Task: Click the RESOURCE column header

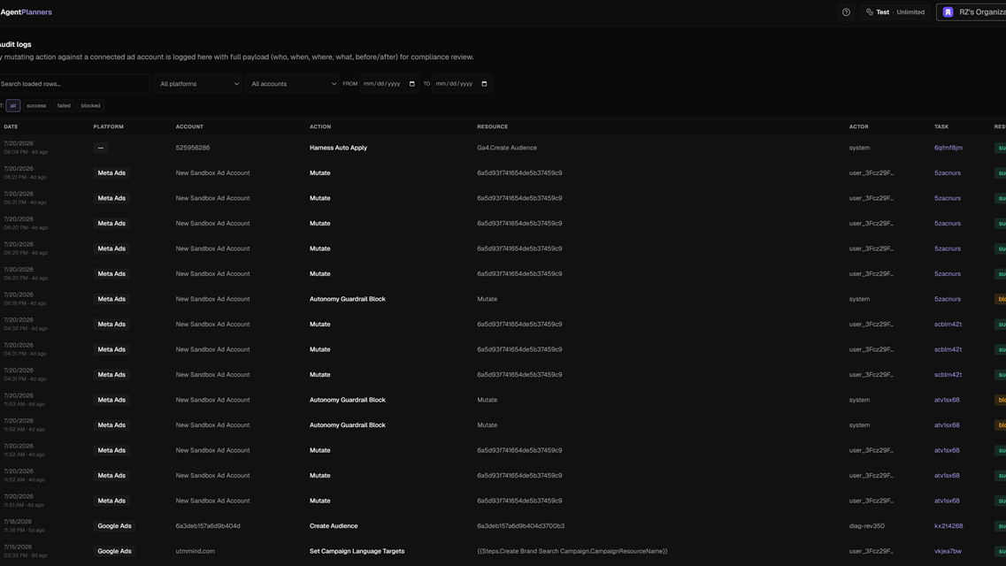Action: (492, 127)
